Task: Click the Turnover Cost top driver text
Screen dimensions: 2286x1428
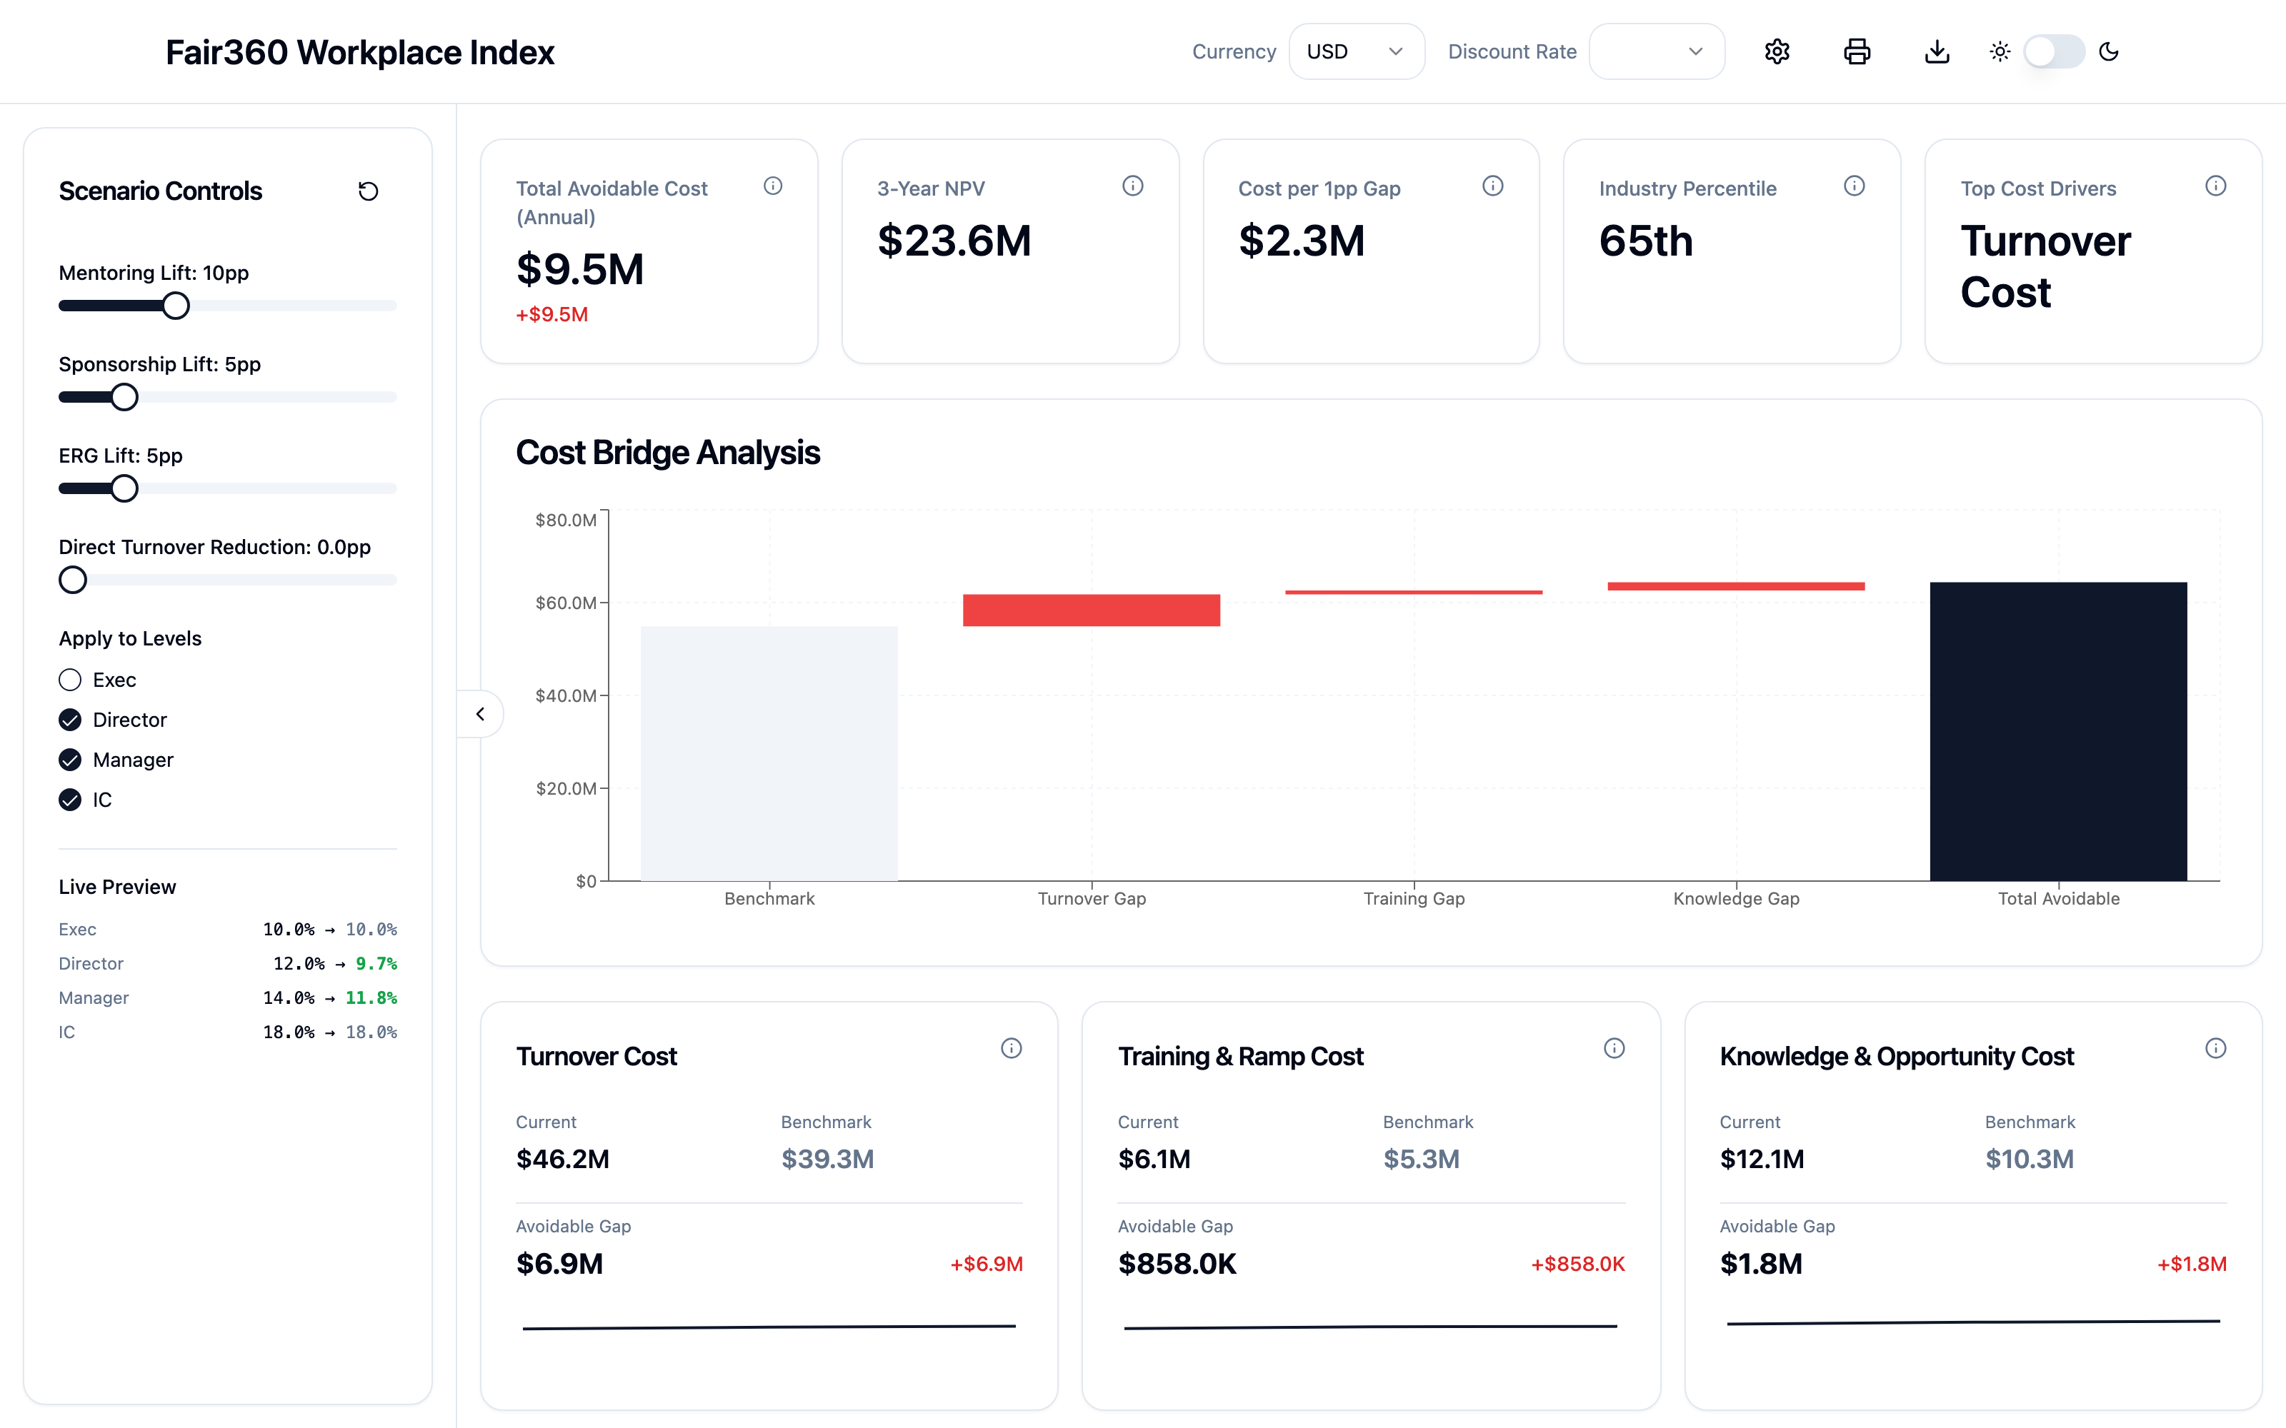Action: tap(2045, 266)
